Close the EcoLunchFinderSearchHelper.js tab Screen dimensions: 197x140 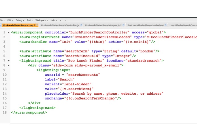tap(124, 25)
